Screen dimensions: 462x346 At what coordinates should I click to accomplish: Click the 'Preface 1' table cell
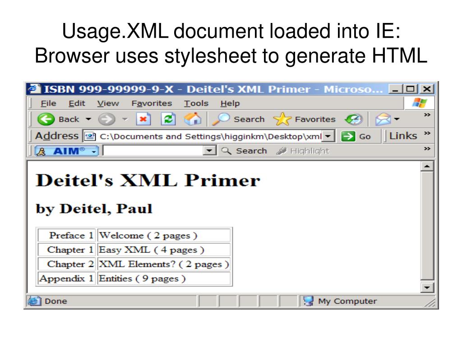(x=67, y=235)
